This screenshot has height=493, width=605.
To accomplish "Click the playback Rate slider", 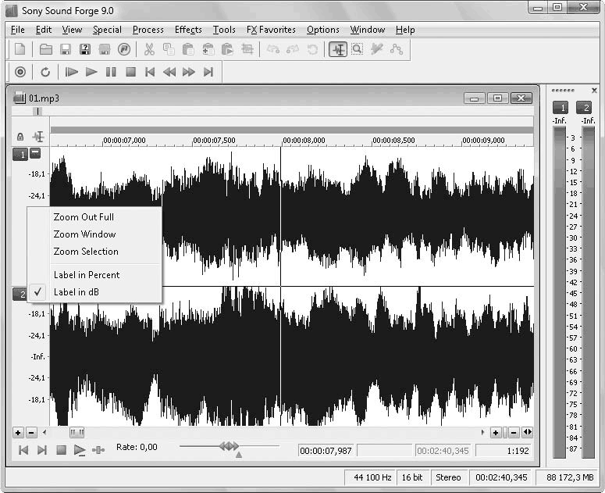I will point(229,446).
